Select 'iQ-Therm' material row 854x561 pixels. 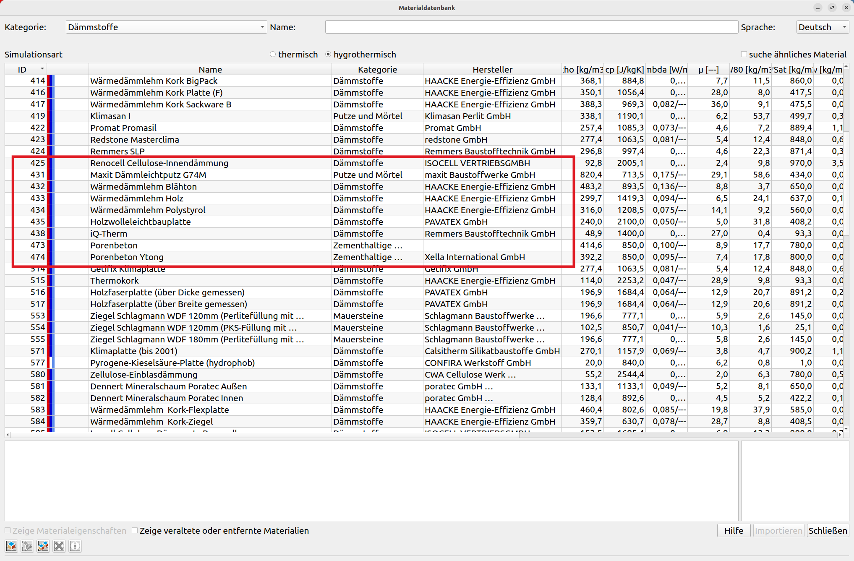pyautogui.click(x=424, y=233)
